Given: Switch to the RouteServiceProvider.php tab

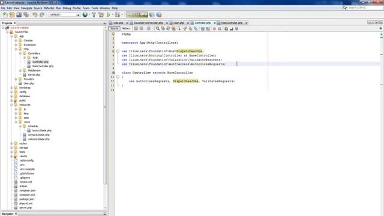Looking at the screenshot, I should pyautogui.click(x=148, y=23).
